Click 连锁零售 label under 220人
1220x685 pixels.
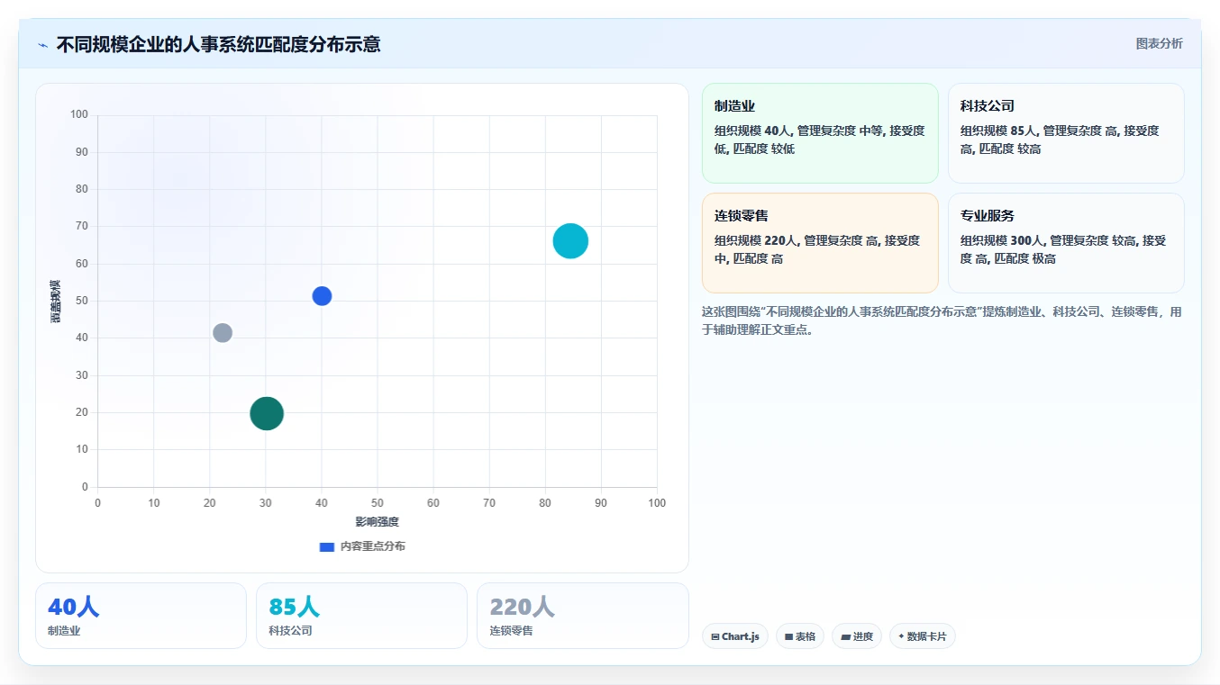click(x=511, y=631)
